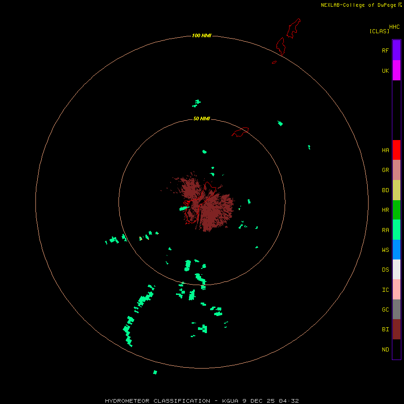Click the HR legend label
The image size is (404, 404).
(x=385, y=210)
